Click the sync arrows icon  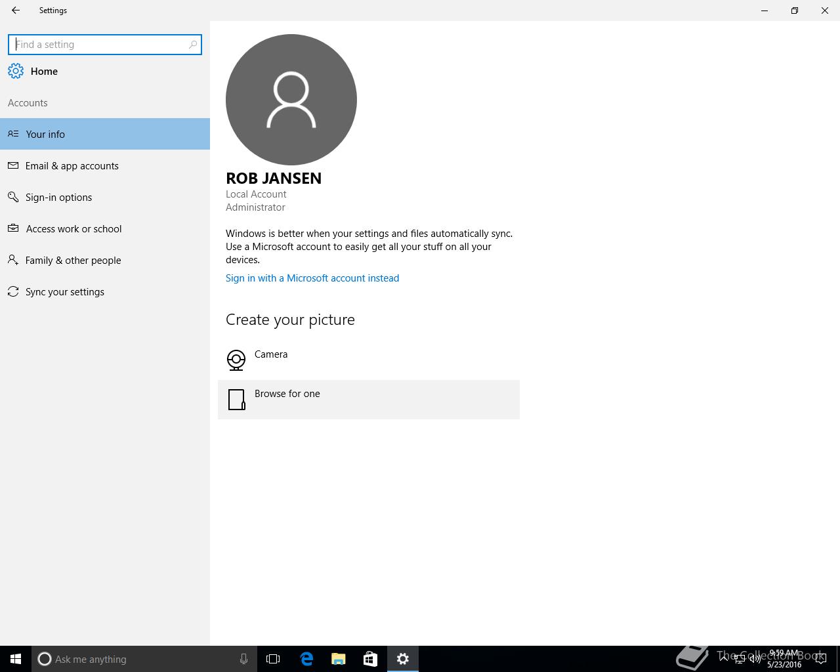(13, 291)
